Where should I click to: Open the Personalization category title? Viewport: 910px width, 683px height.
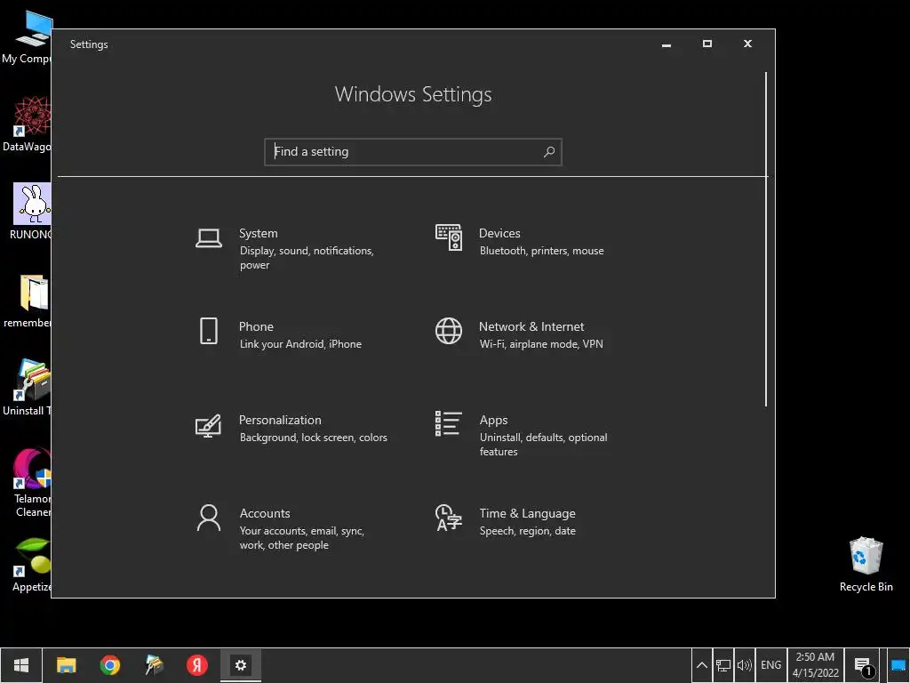click(x=280, y=420)
